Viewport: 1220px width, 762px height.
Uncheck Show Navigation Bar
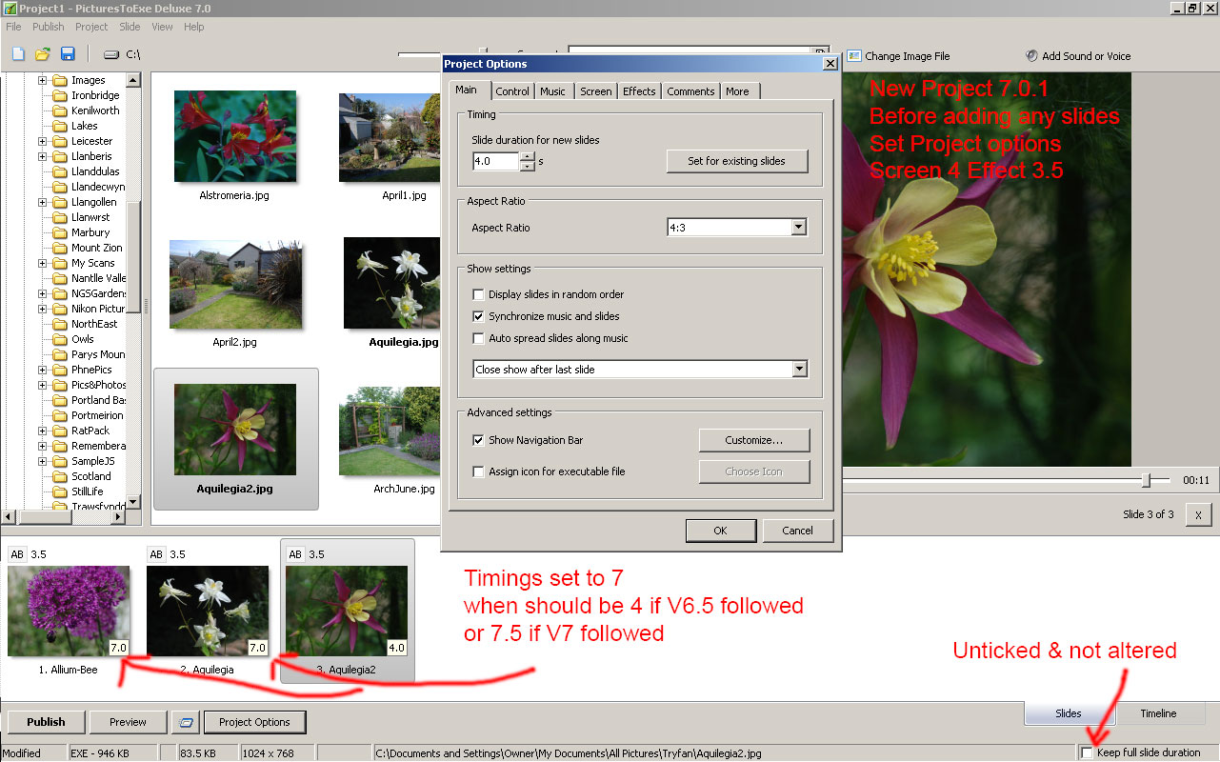[479, 440]
